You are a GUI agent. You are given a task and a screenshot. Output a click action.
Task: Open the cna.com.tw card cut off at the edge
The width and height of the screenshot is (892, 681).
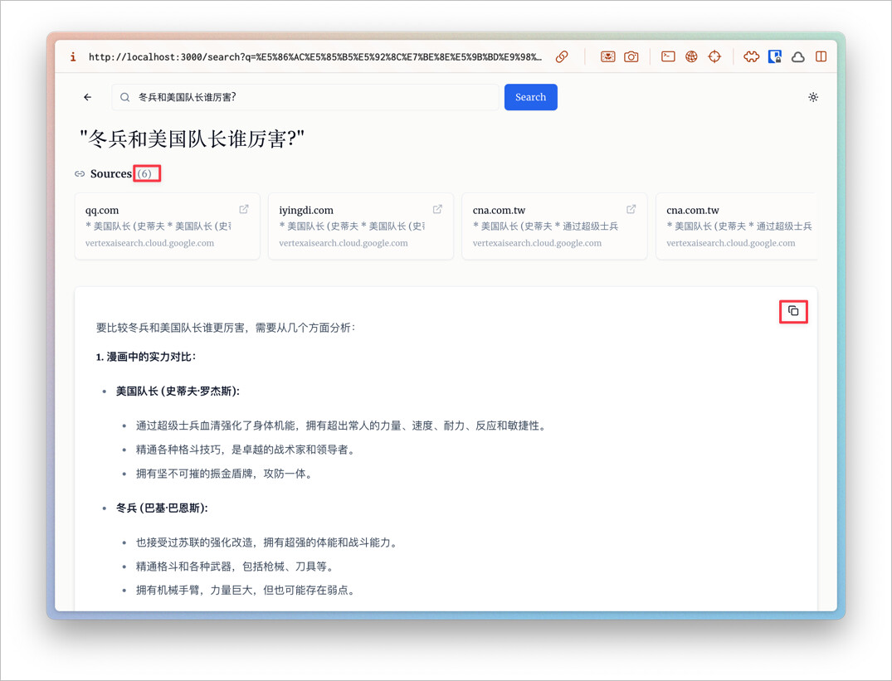click(738, 226)
